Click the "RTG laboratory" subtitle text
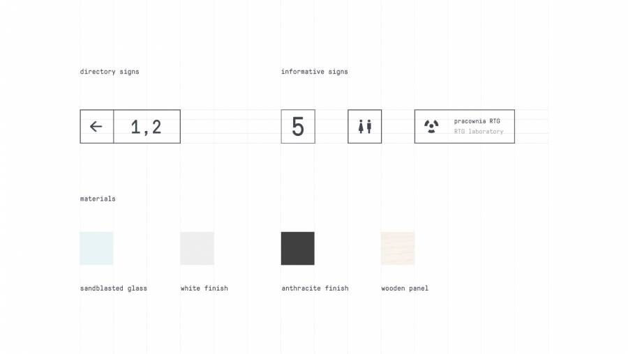Image resolution: width=628 pixels, height=354 pixels. (x=479, y=132)
